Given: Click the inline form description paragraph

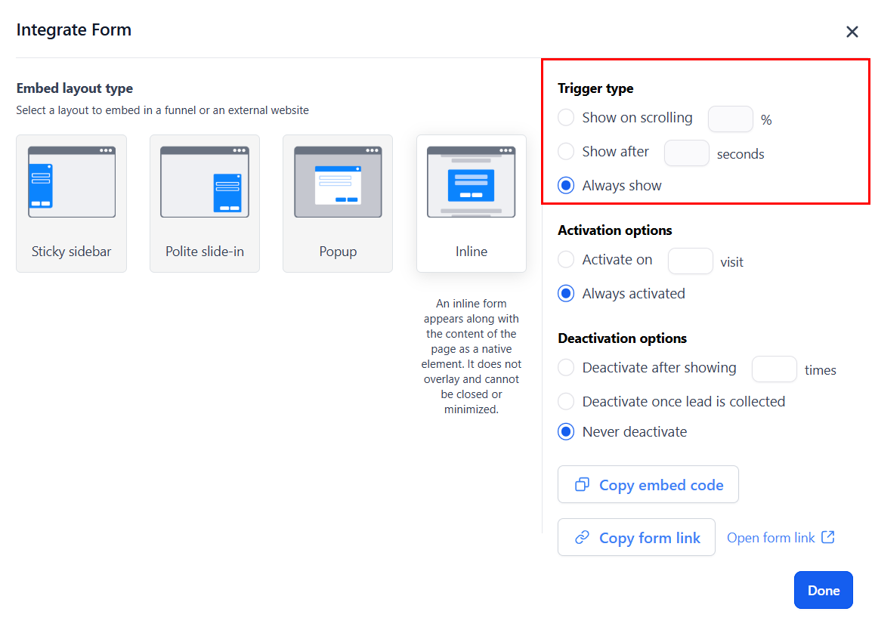Looking at the screenshot, I should tap(471, 357).
